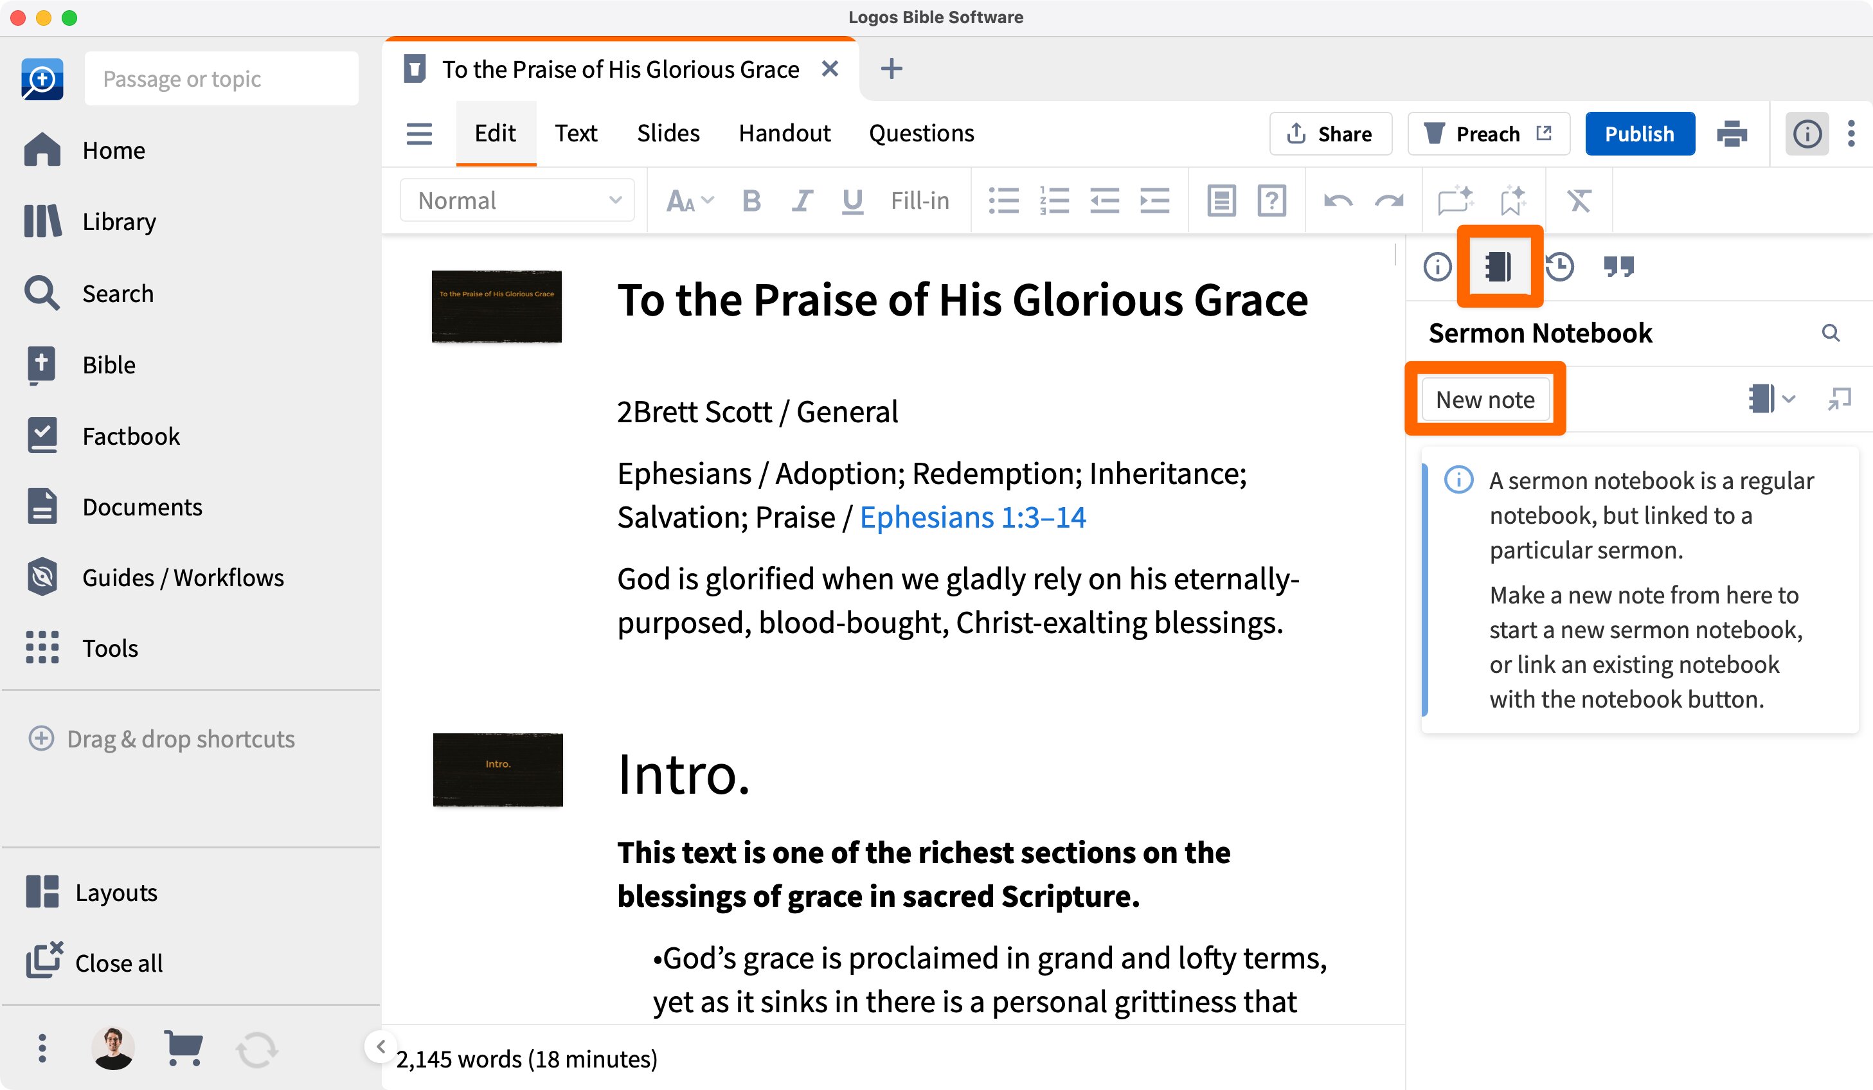
Task: Open the Tools menu in sidebar
Action: pos(81,648)
